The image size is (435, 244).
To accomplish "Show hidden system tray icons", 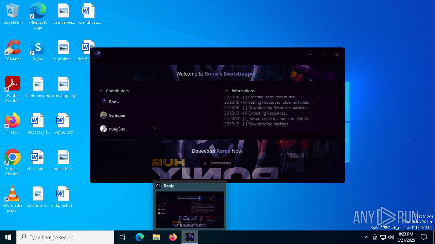I will pos(366,237).
